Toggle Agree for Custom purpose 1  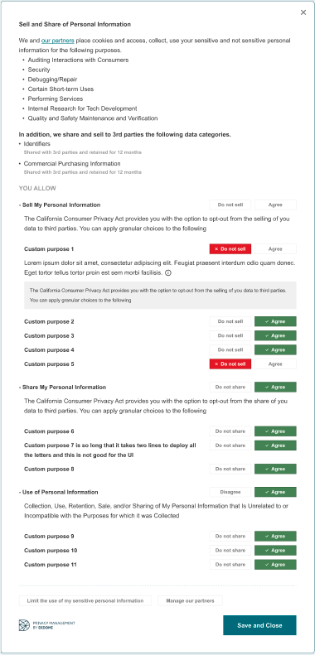point(275,249)
